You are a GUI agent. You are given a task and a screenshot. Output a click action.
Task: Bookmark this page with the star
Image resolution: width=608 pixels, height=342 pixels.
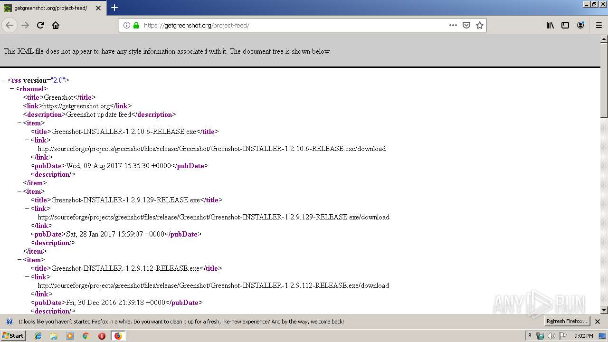(480, 25)
